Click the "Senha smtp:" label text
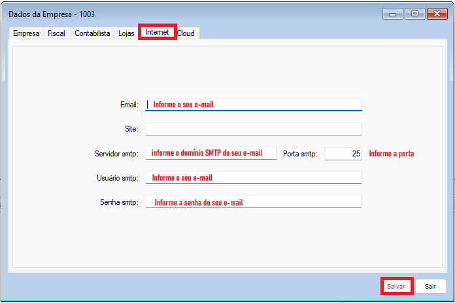The image size is (455, 303). [x=117, y=203]
